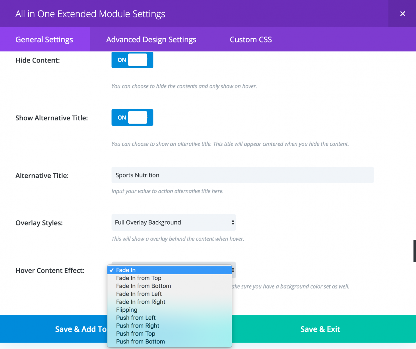Toggle the Hide Content switch
The width and height of the screenshot is (416, 349).
click(x=132, y=60)
